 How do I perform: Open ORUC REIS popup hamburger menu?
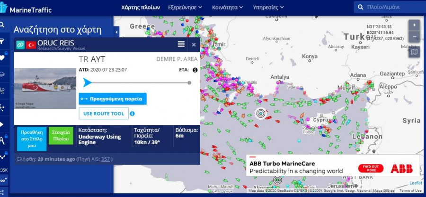tap(181, 44)
